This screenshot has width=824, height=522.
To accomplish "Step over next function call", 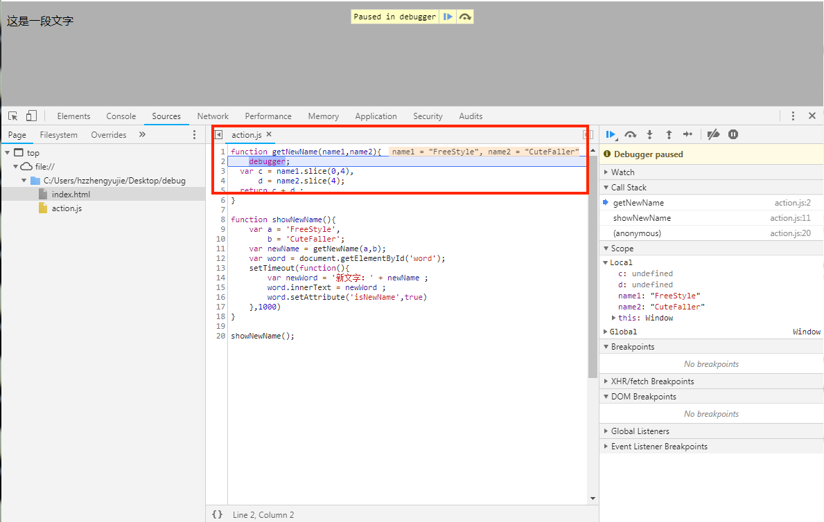I will coord(630,134).
